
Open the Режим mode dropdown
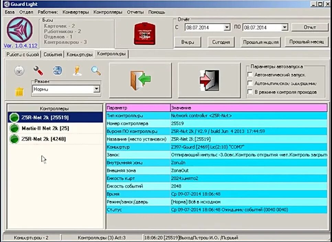[97, 89]
